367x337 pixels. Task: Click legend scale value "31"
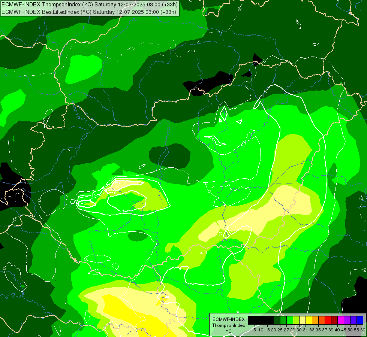tap(306, 330)
